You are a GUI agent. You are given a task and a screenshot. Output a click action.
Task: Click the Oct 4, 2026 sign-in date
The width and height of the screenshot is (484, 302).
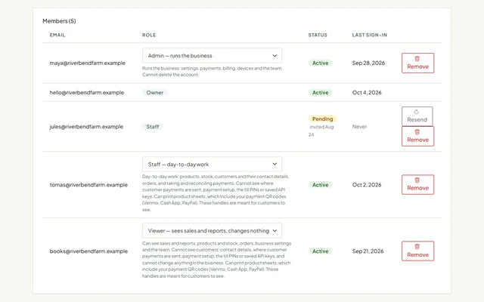click(367, 92)
